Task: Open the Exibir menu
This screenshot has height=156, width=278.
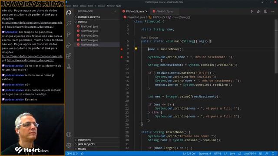Action: [x=90, y=6]
